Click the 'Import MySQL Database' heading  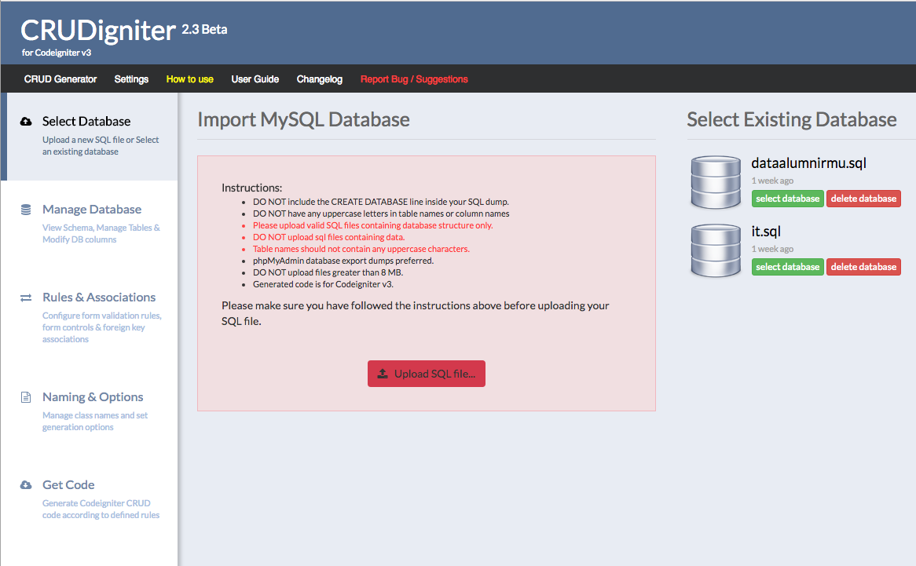coord(304,119)
